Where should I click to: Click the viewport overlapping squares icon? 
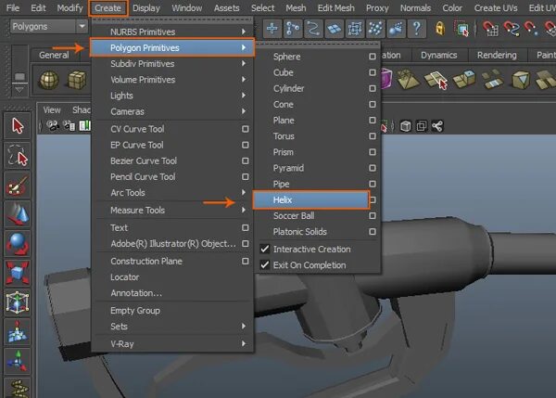pos(422,126)
